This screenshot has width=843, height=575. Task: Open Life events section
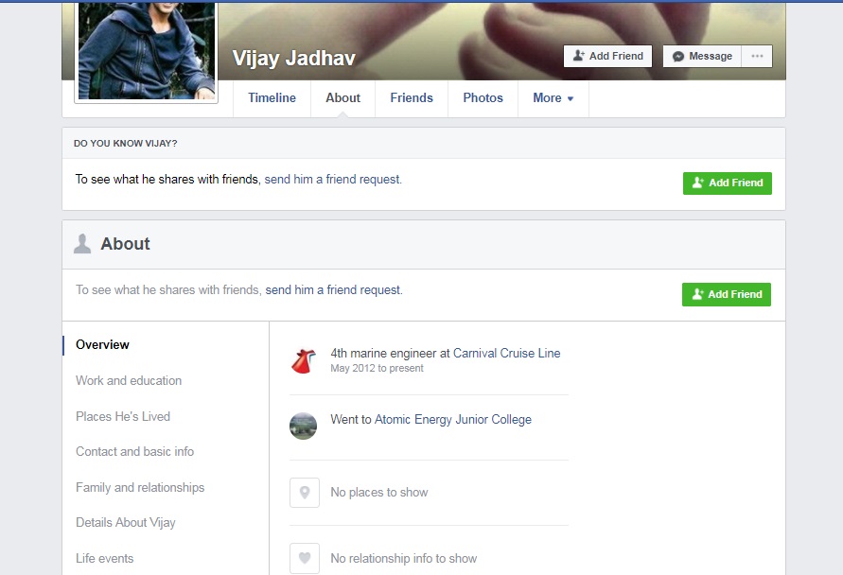104,558
